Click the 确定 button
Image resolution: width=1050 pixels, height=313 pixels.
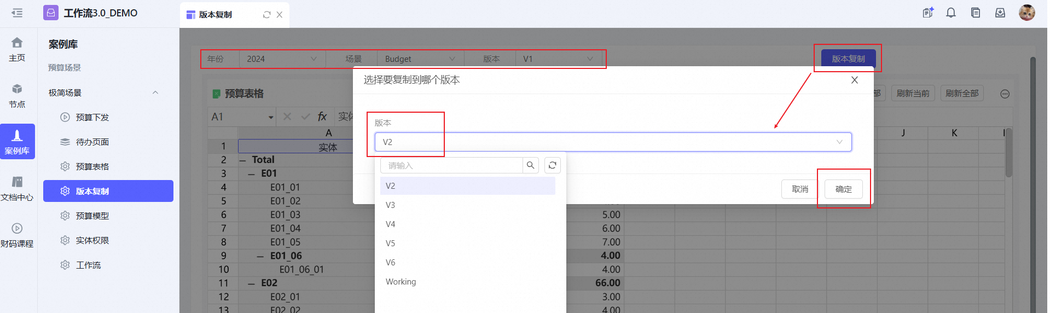click(x=843, y=189)
